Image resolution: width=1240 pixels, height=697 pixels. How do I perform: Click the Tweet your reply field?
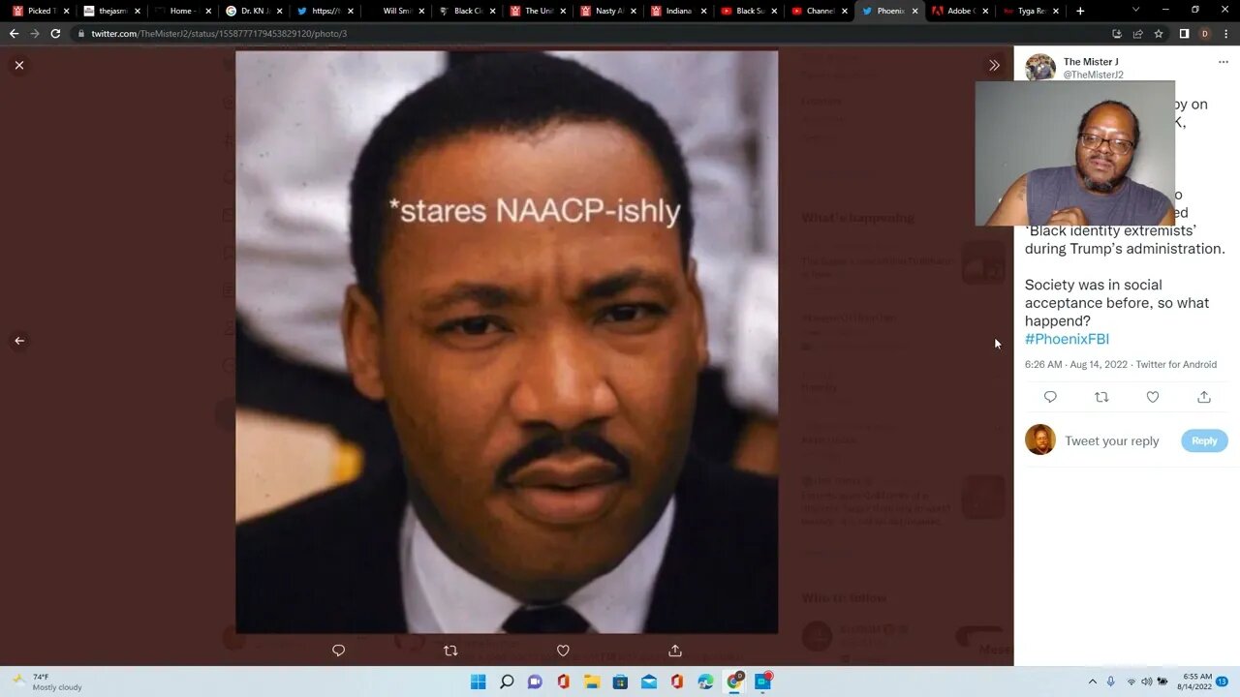tap(1112, 440)
